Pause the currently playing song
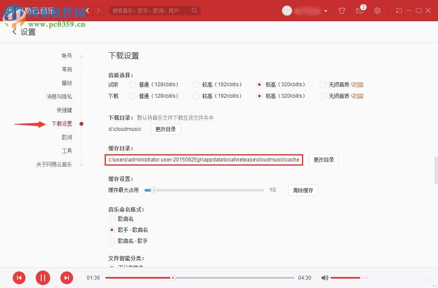The image size is (438, 288). click(43, 277)
